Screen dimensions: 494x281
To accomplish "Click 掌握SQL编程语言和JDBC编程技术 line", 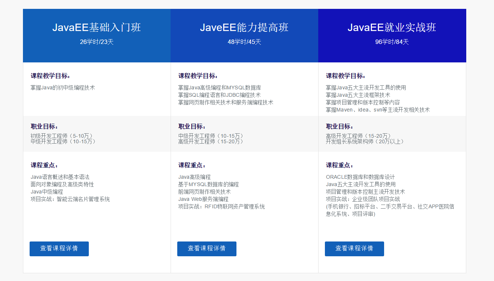I will point(219,95).
